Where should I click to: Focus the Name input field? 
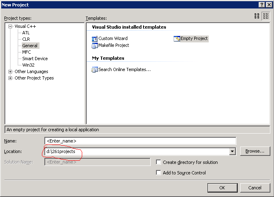(140, 141)
